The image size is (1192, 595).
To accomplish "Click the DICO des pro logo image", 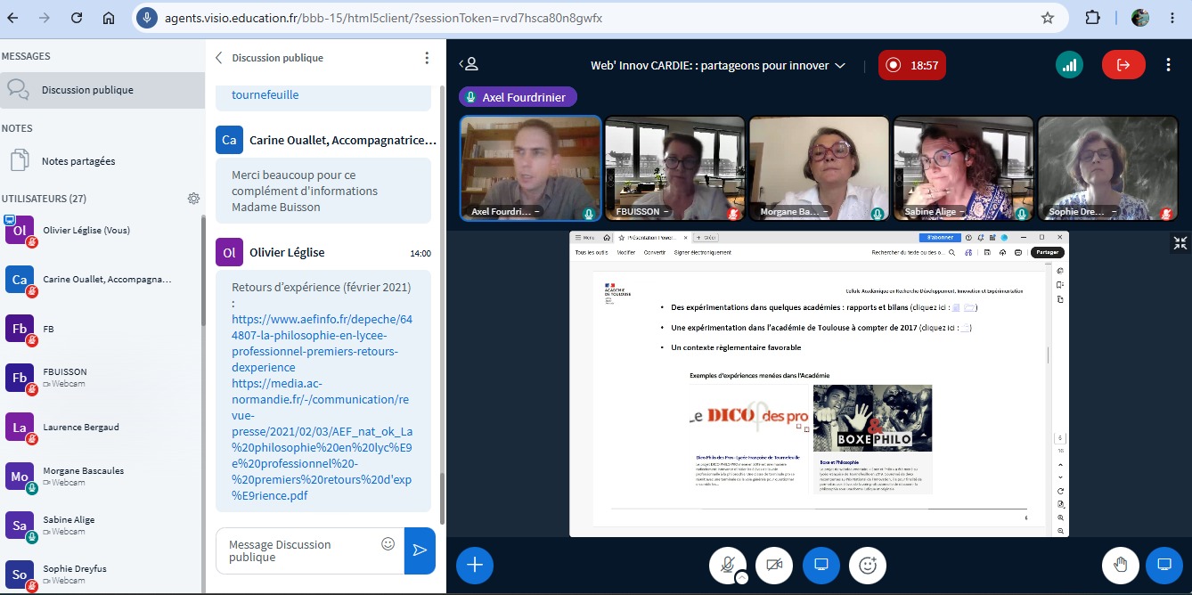I will coord(749,416).
